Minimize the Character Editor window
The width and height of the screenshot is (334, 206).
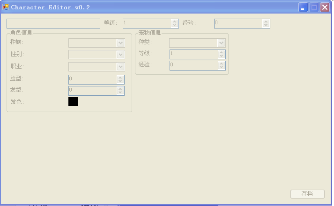coord(304,7)
